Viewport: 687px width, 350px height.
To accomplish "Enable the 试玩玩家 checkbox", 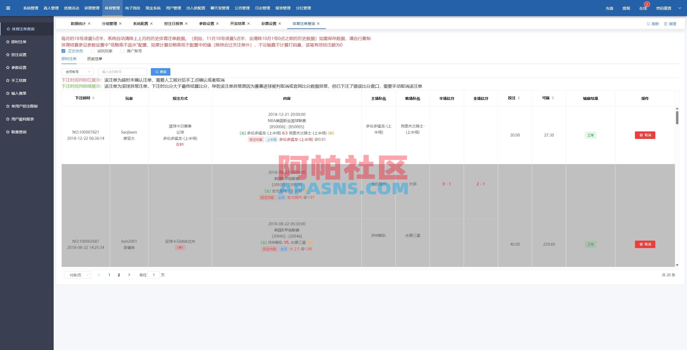I will [93, 51].
